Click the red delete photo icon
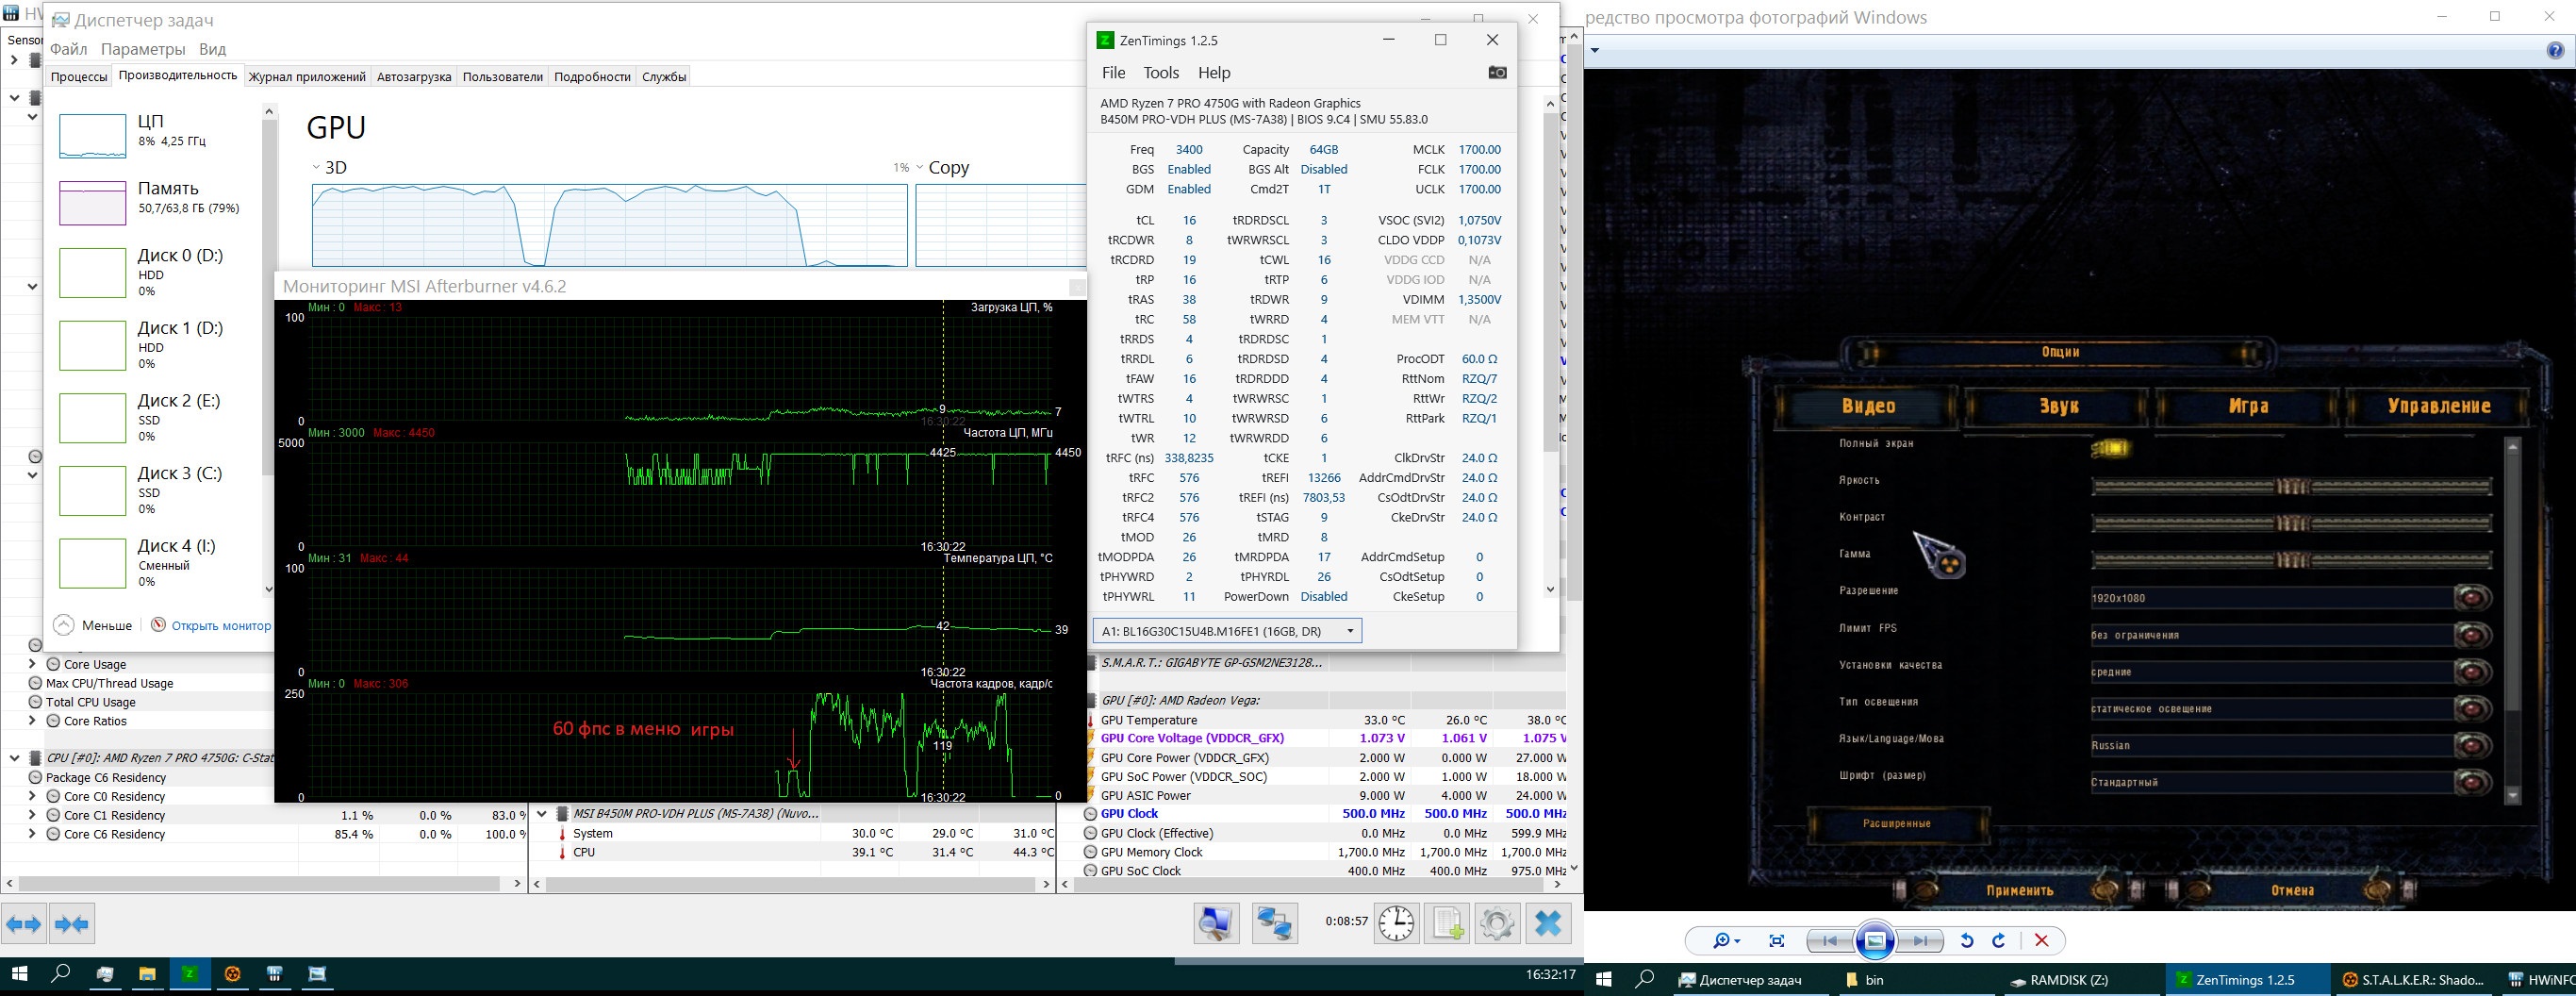This screenshot has width=2576, height=996. [x=2042, y=941]
